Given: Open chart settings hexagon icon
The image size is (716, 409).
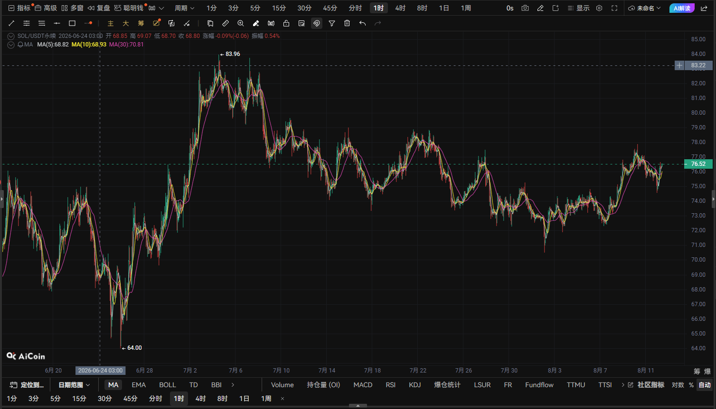Looking at the screenshot, I should click(x=599, y=8).
